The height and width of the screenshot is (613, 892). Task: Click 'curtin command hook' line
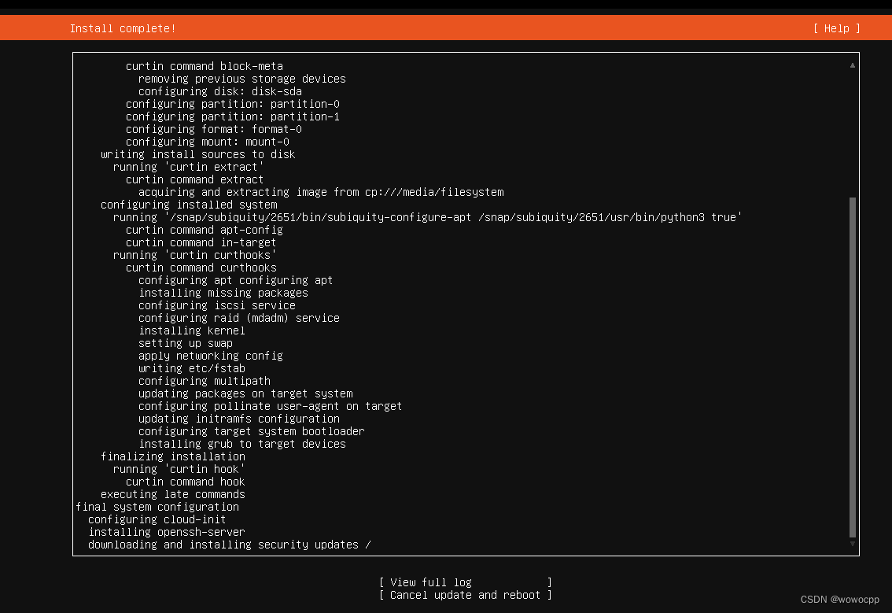(186, 482)
